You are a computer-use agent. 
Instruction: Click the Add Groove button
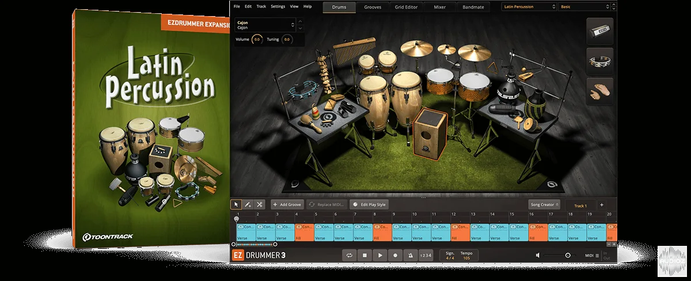tap(287, 204)
